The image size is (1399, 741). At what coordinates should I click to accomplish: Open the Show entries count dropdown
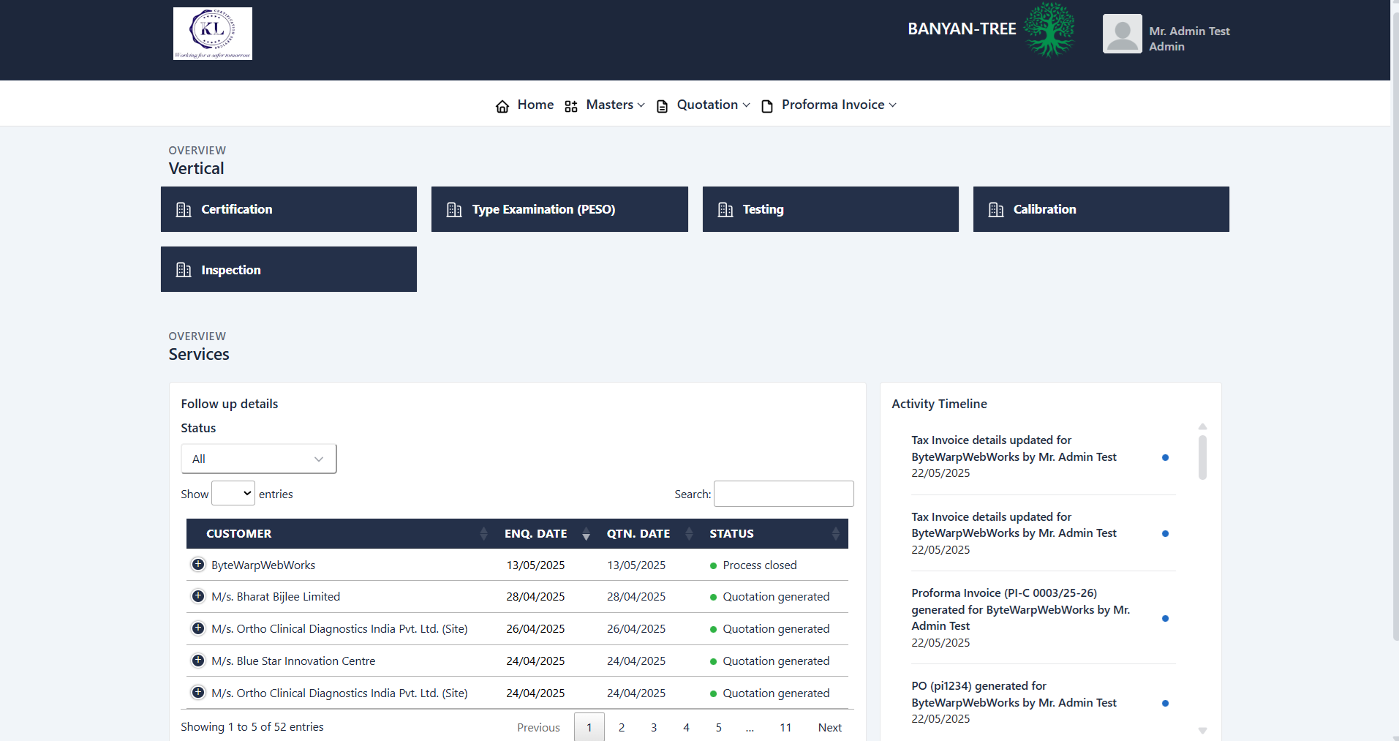coord(233,494)
